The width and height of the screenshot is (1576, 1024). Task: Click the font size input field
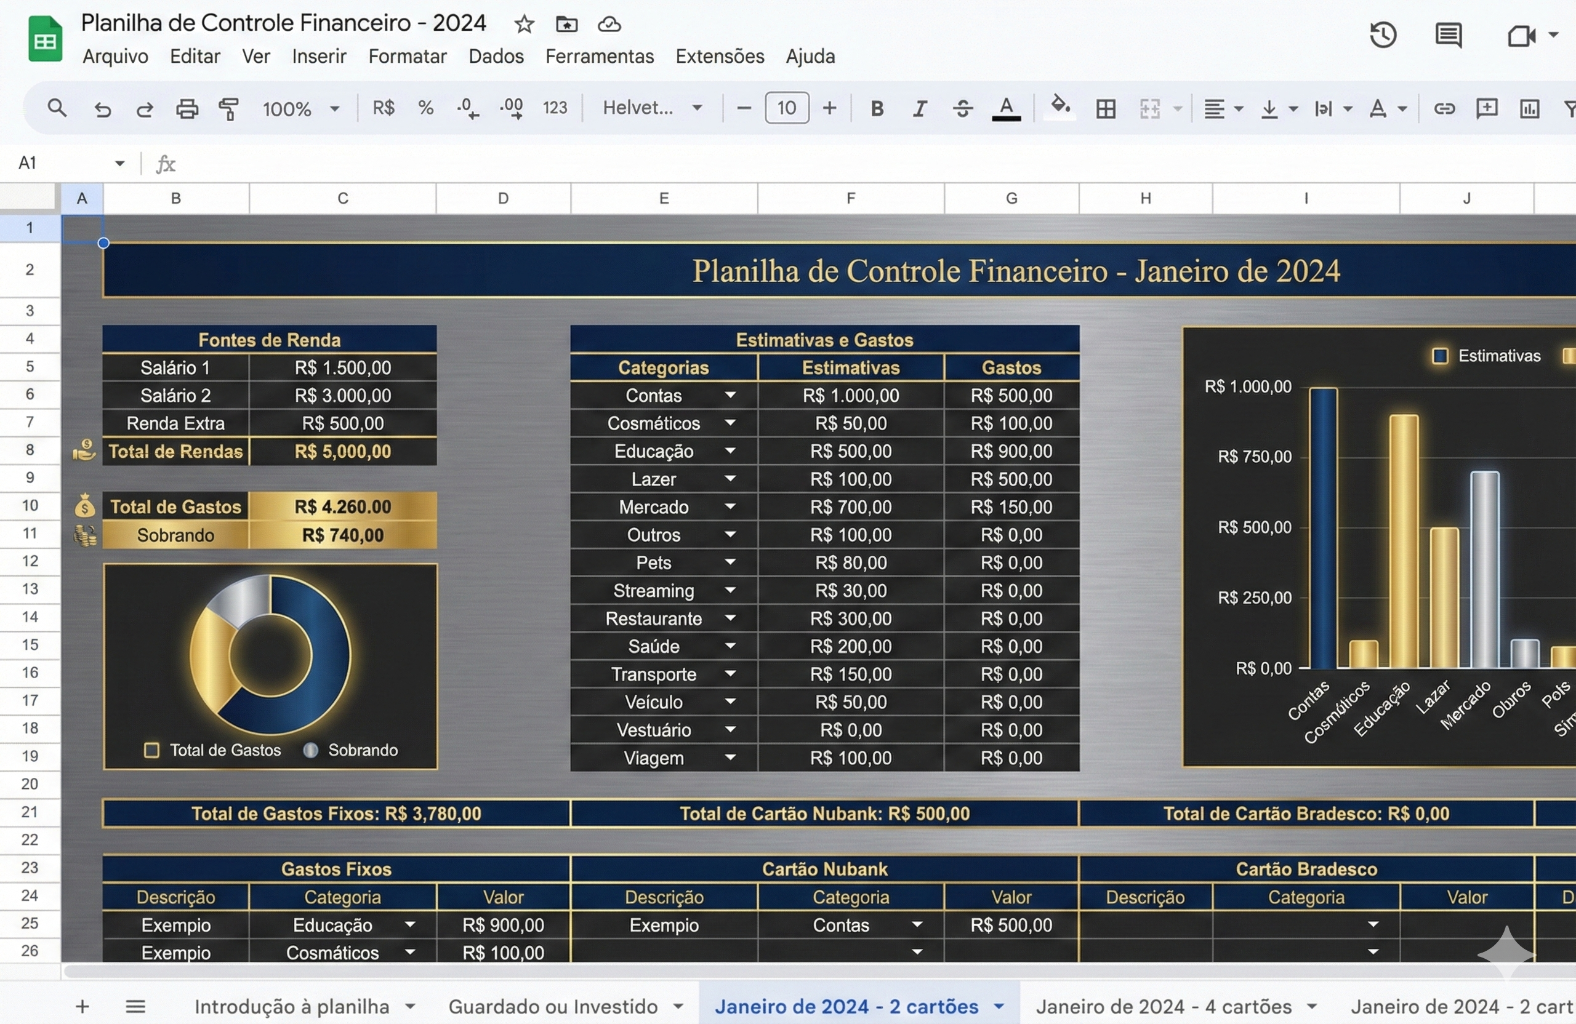[786, 108]
